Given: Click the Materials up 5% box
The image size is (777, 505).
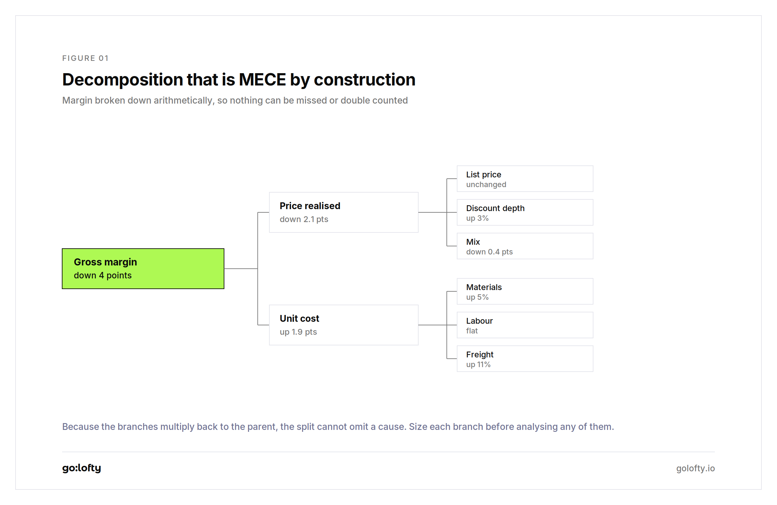Looking at the screenshot, I should [525, 291].
